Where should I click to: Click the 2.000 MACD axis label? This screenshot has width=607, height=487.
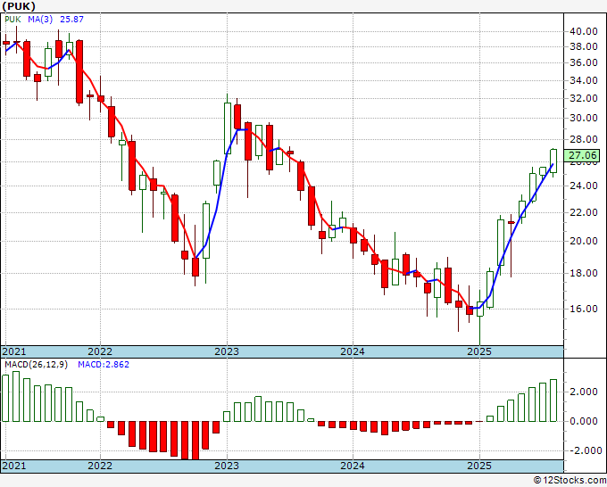point(584,392)
